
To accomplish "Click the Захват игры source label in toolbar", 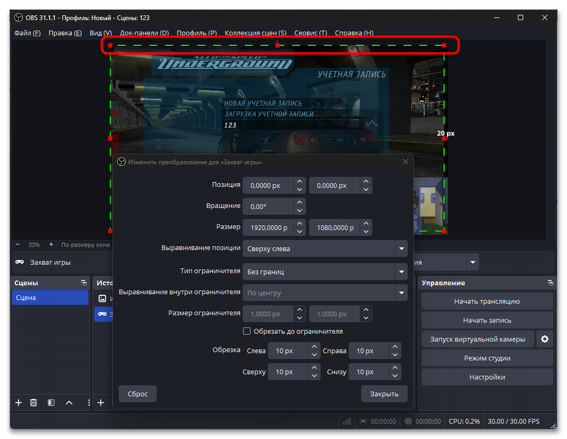I will coord(50,262).
